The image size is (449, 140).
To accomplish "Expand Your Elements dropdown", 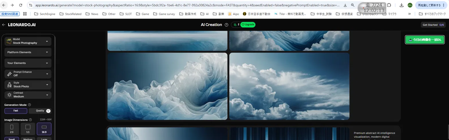I will [28, 63].
